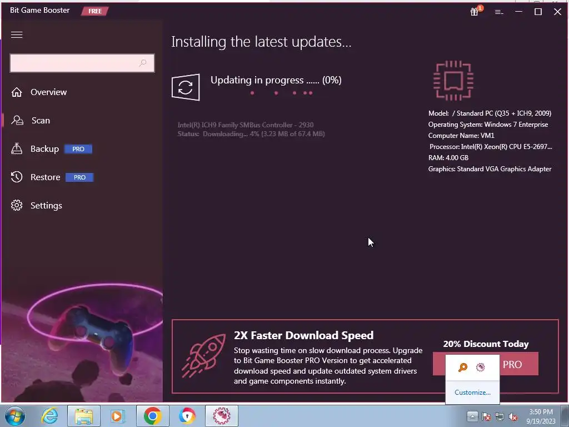This screenshot has width=569, height=427.
Task: Open Windows Media Player on taskbar
Action: [x=118, y=416]
